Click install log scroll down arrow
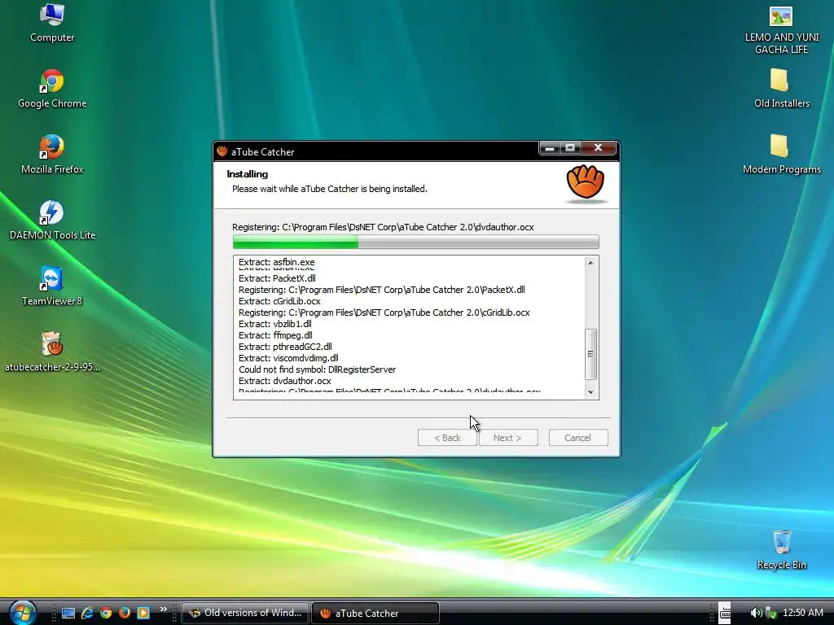Image resolution: width=834 pixels, height=625 pixels. coord(590,392)
